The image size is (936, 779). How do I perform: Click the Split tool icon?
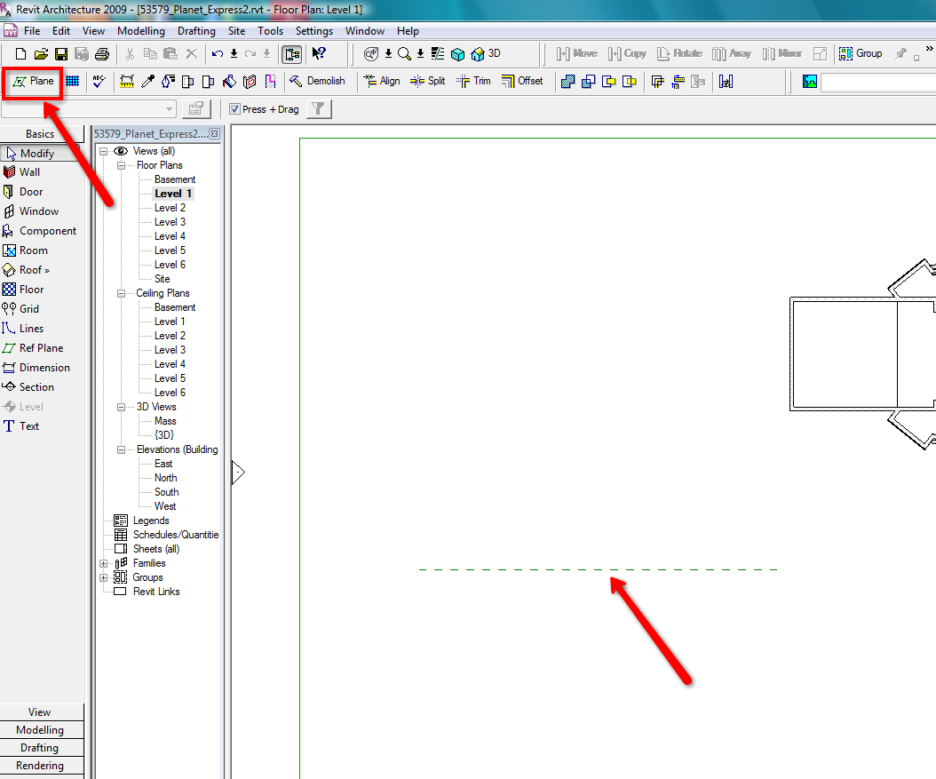[427, 81]
